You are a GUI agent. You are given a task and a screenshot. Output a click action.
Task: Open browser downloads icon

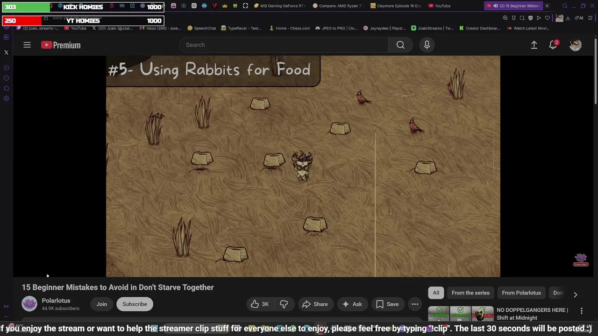tap(568, 18)
